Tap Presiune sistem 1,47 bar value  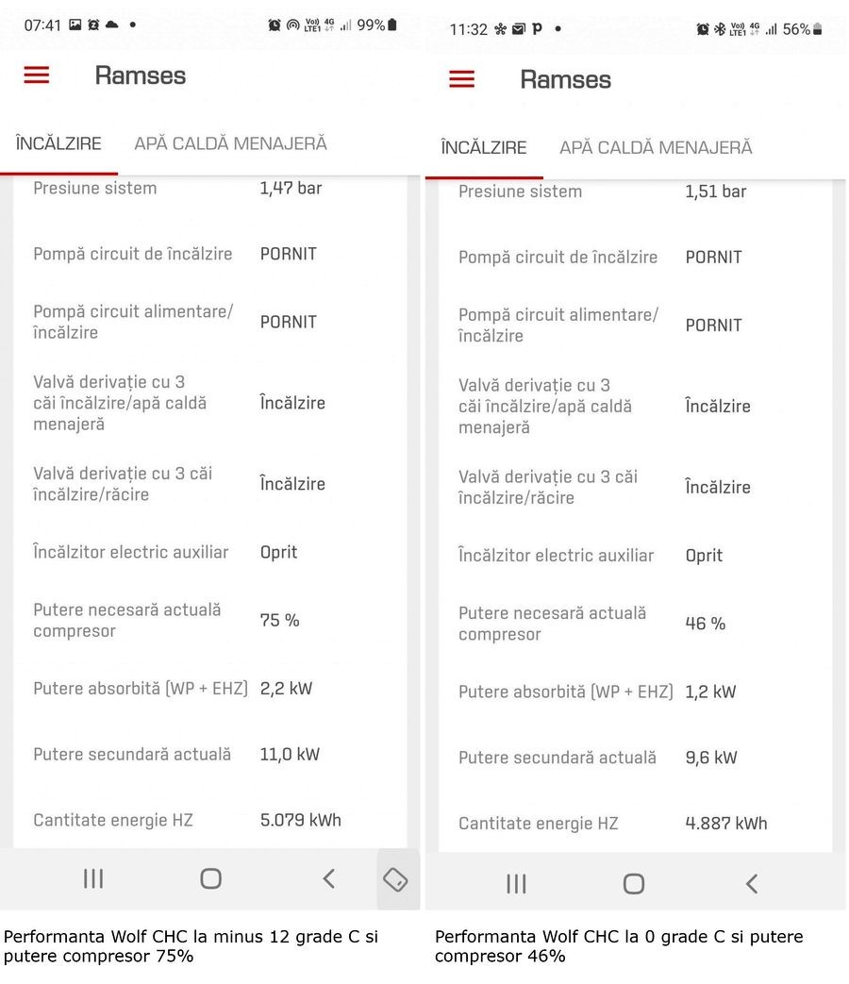tap(291, 189)
